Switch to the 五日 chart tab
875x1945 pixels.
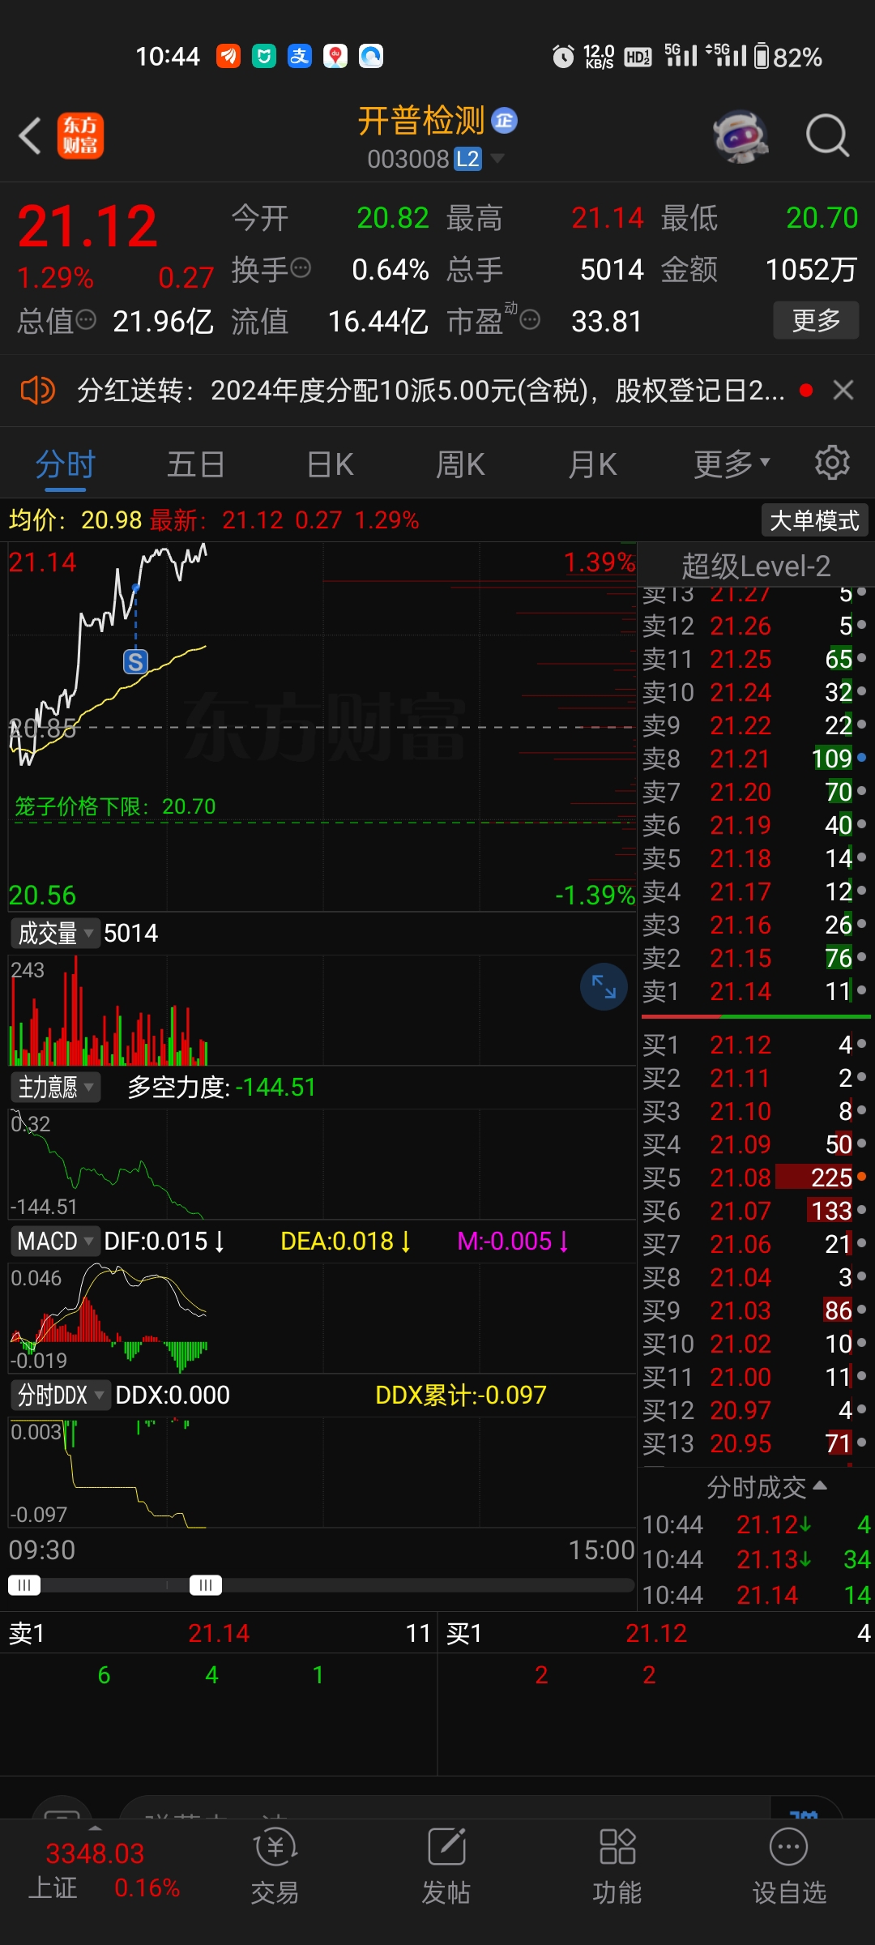[x=195, y=465]
